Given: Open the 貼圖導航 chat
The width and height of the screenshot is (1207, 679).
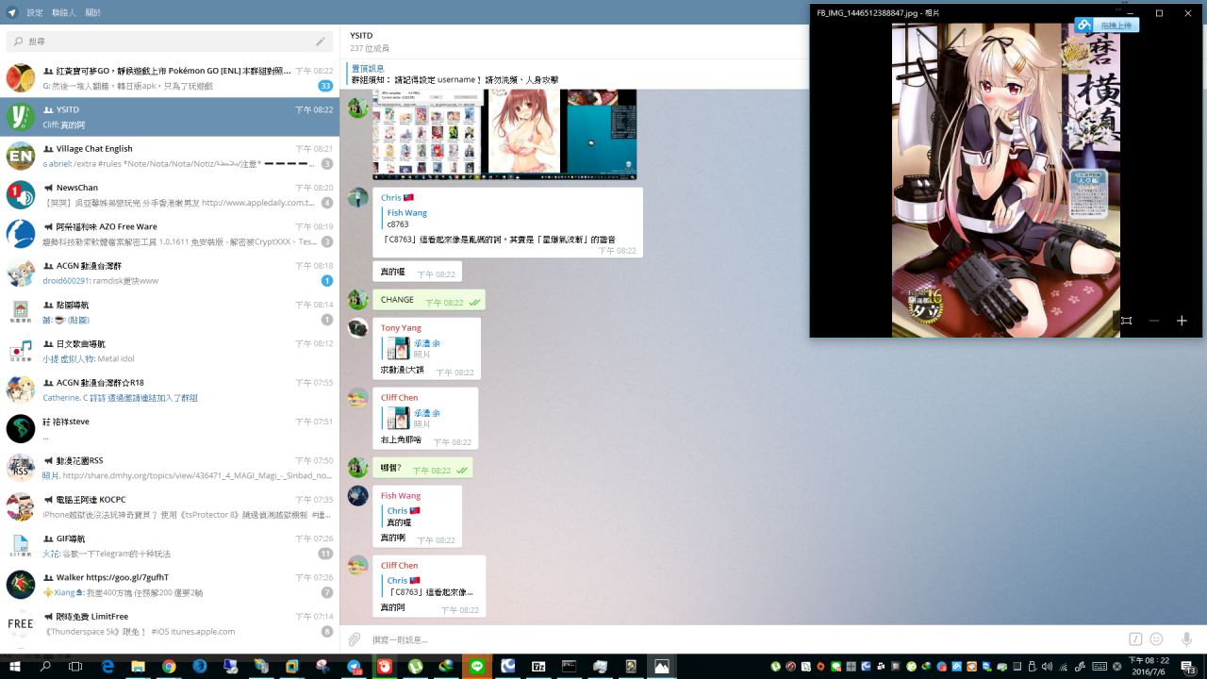Looking at the screenshot, I should point(170,311).
